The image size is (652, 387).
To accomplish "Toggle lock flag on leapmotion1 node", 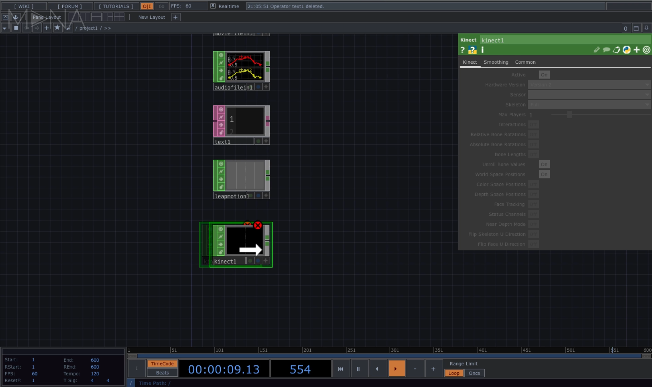I will tap(221, 187).
